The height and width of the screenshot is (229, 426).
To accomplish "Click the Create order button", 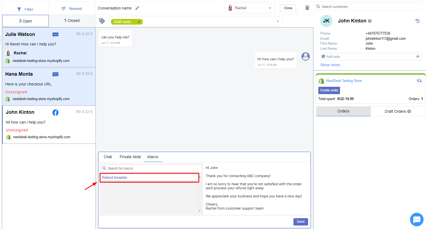I will [x=329, y=90].
